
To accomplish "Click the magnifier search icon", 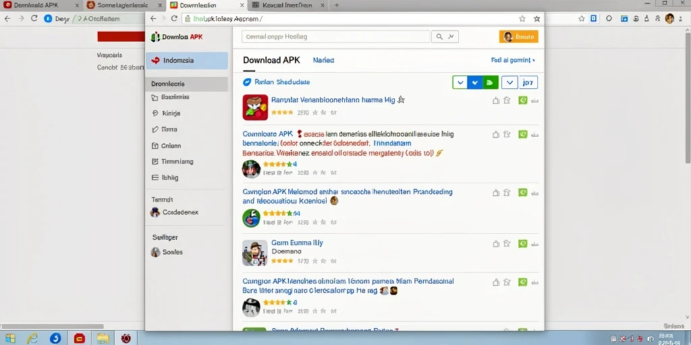I will coord(439,37).
